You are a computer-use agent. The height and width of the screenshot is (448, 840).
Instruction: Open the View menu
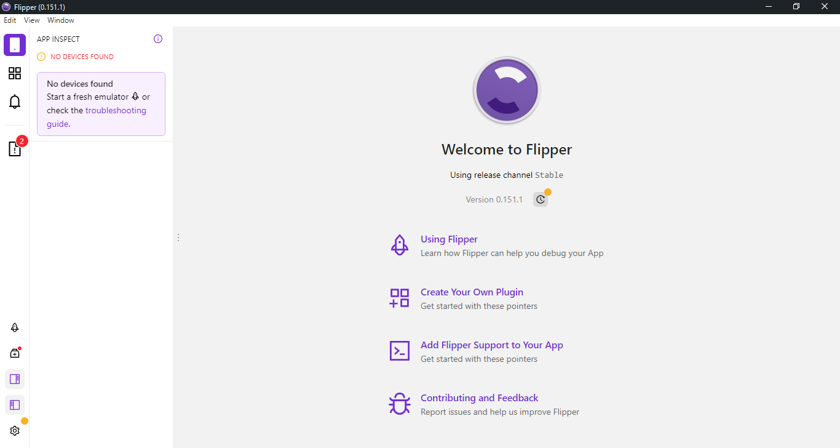point(32,20)
